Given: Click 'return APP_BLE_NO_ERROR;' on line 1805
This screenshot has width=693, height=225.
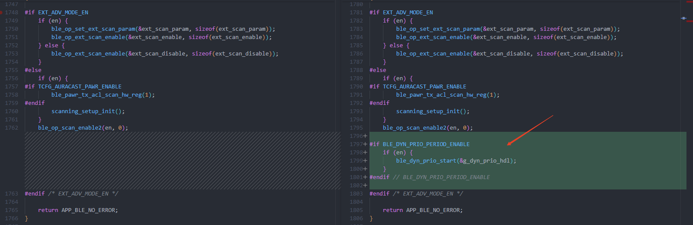Looking at the screenshot, I should pos(423,210).
